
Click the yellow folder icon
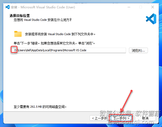click(18, 34)
